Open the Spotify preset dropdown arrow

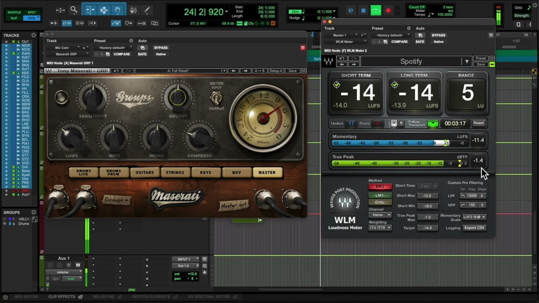click(x=467, y=61)
